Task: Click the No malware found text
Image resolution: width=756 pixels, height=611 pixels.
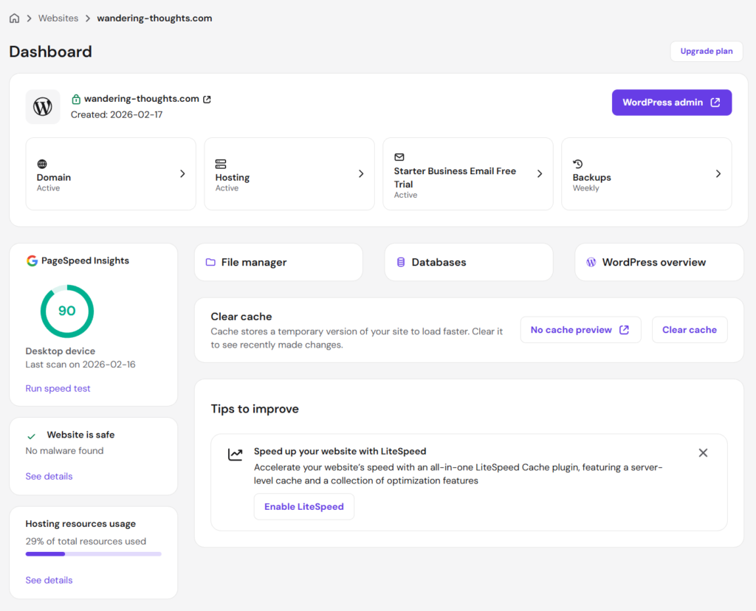Action: (65, 451)
